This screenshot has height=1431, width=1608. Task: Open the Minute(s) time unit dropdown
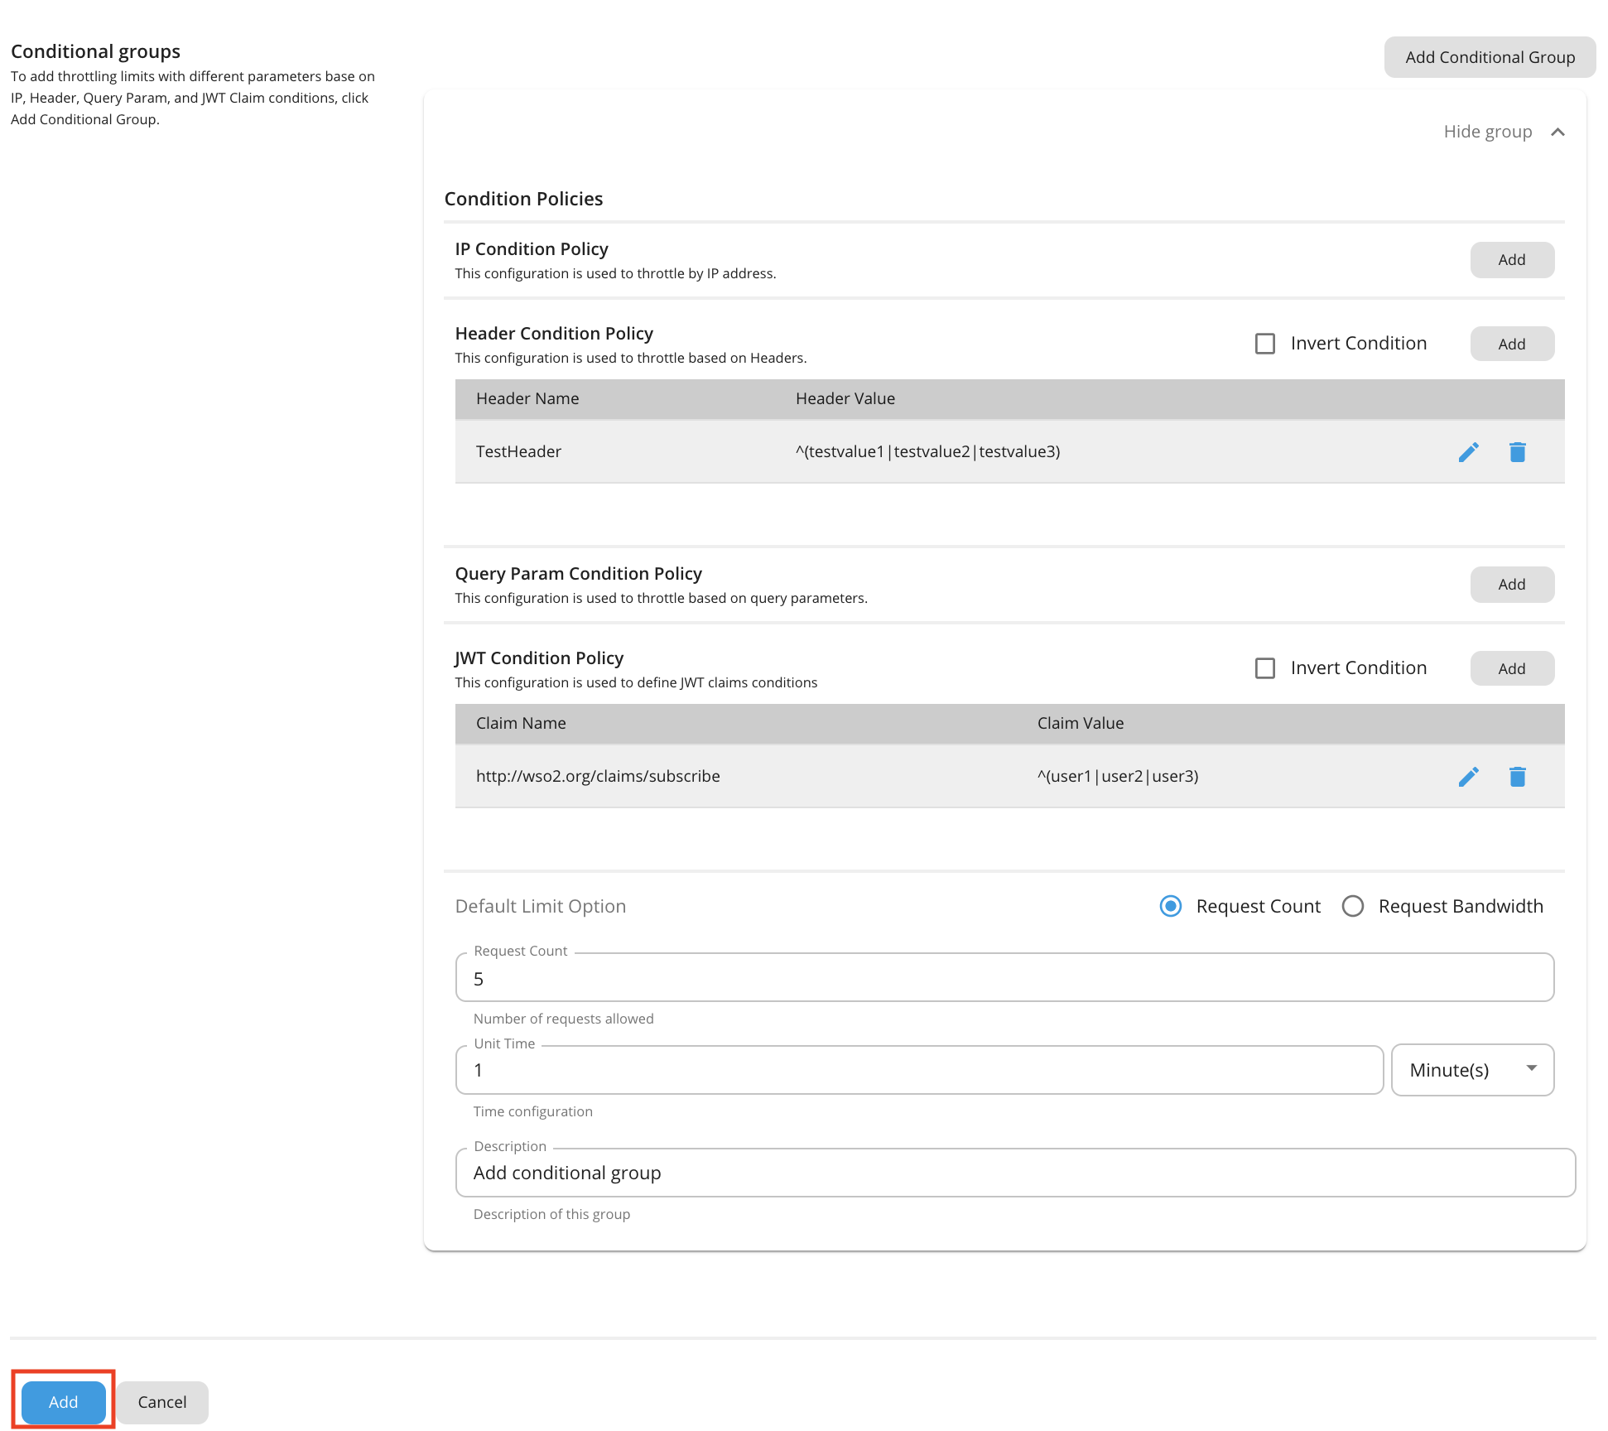pyautogui.click(x=1471, y=1070)
